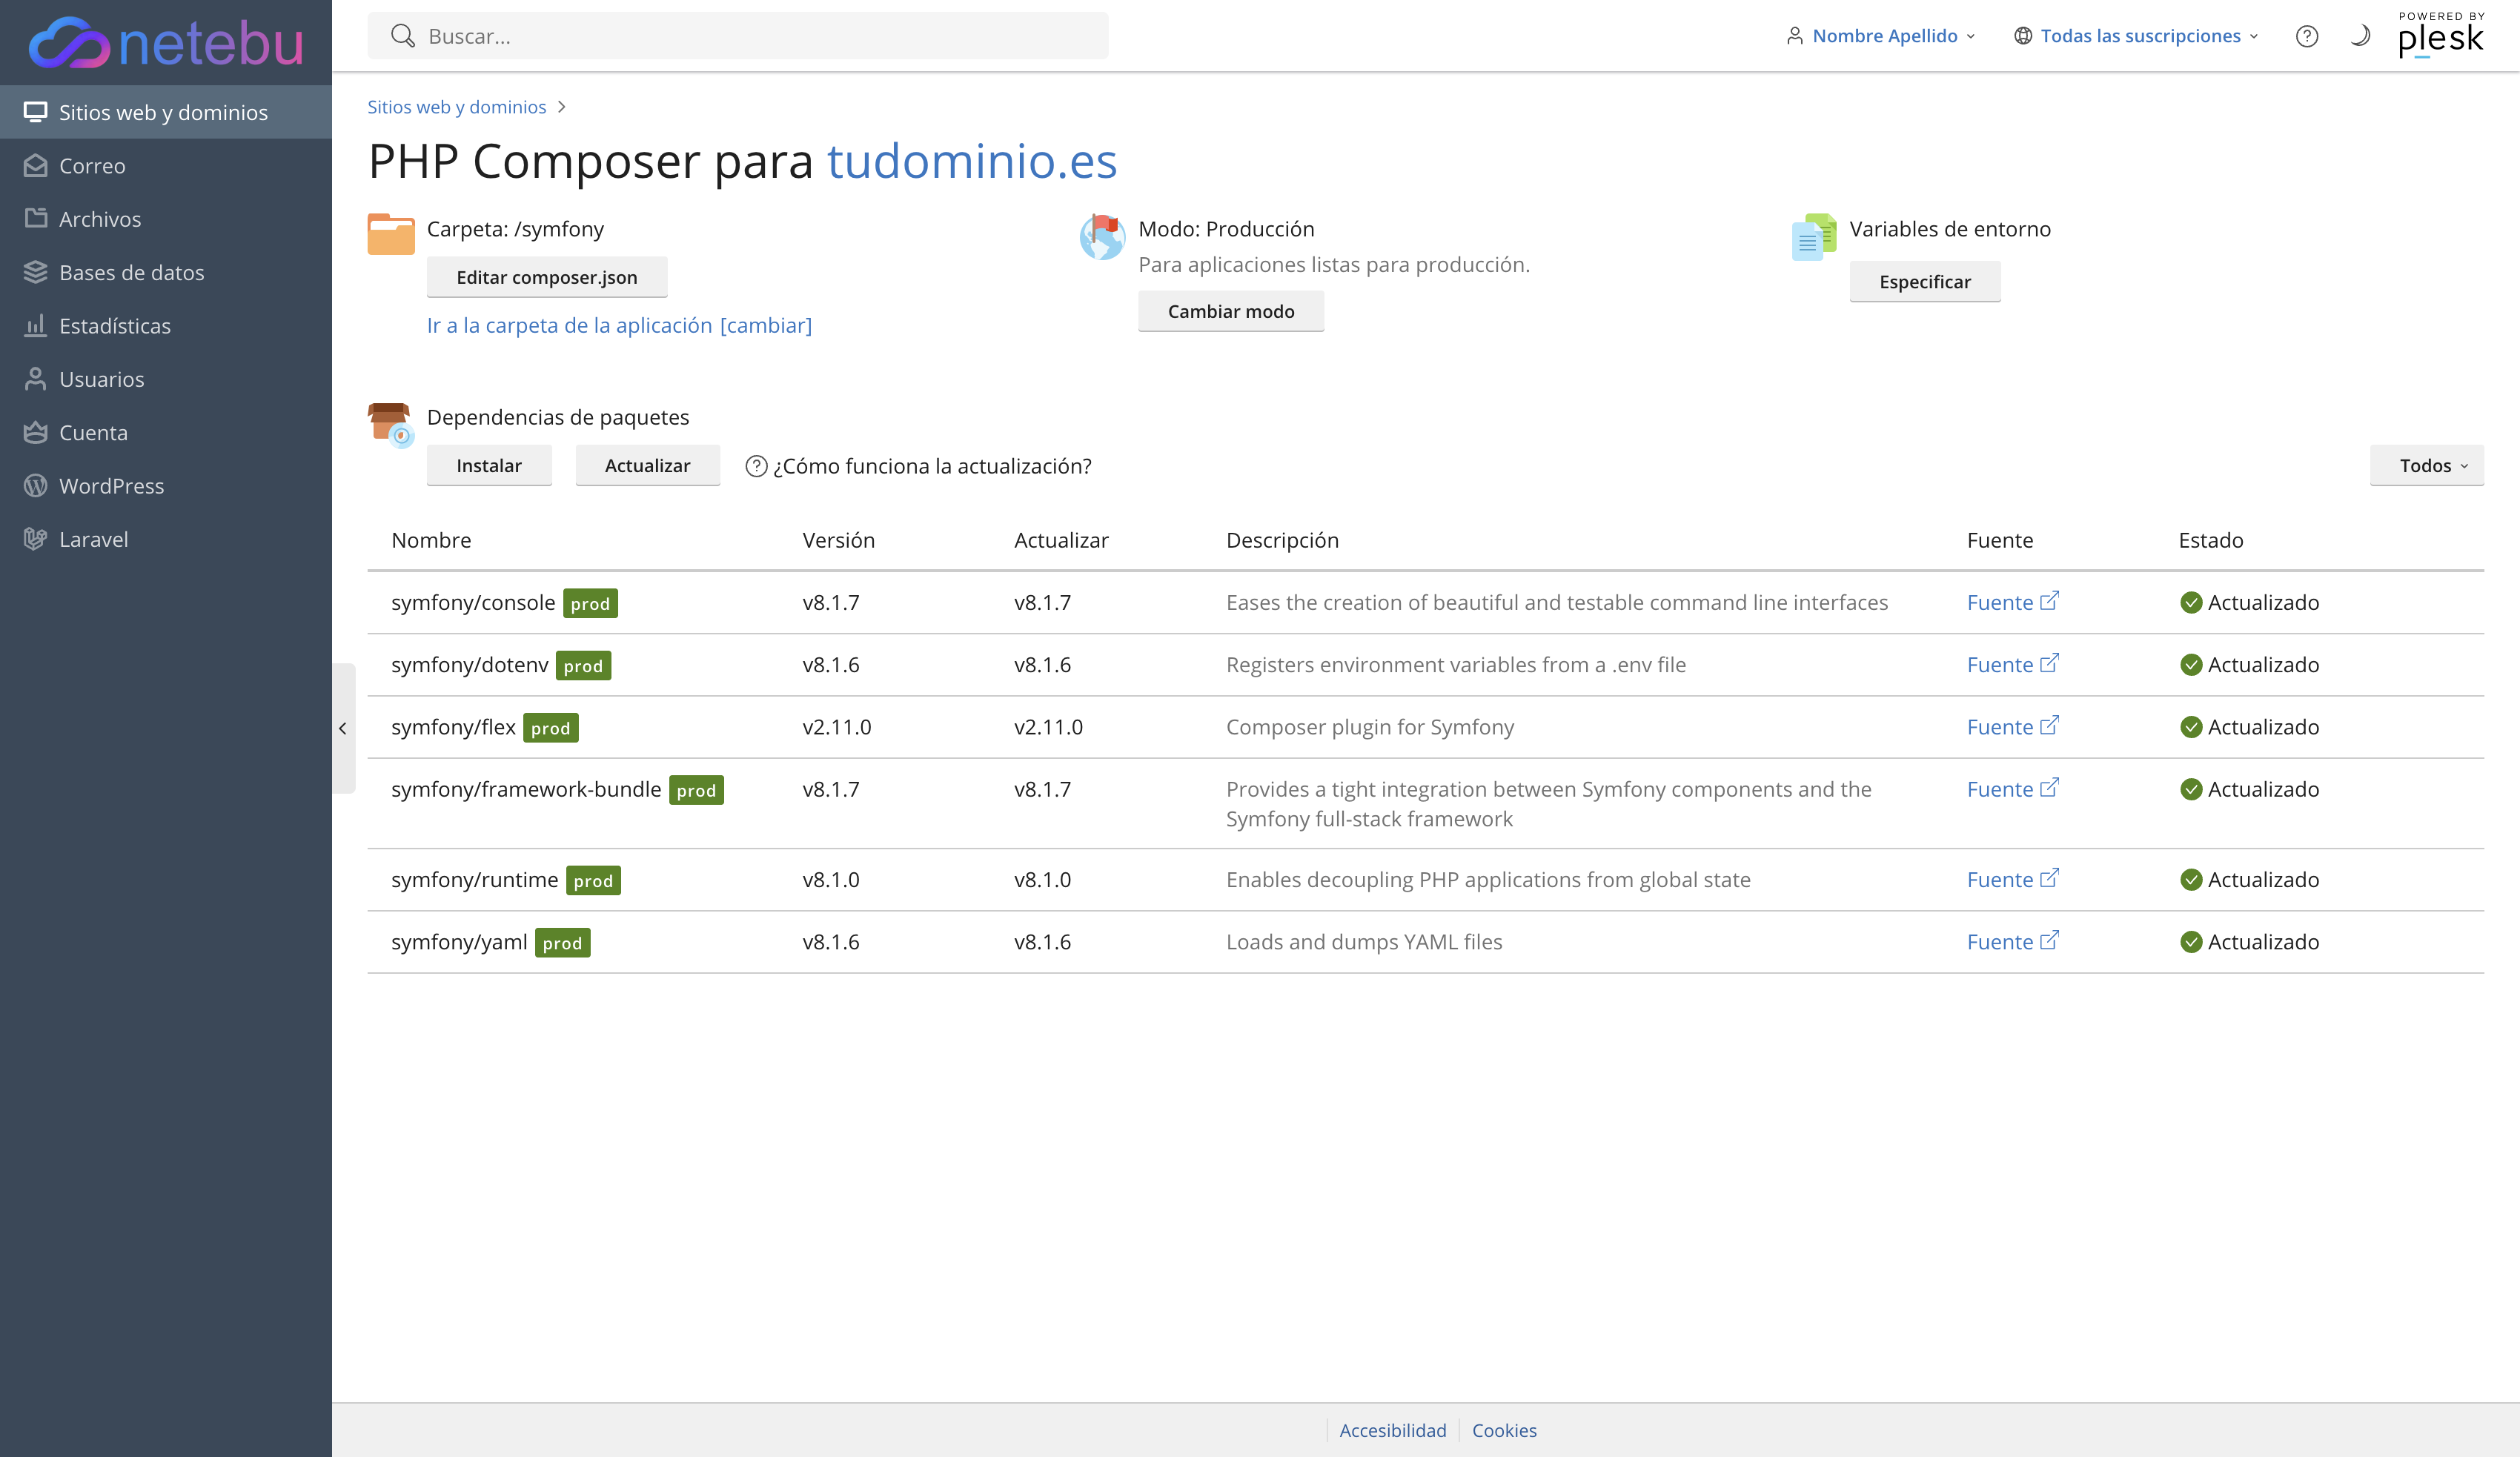
Task: Go to Bases de datos section
Action: [x=165, y=272]
